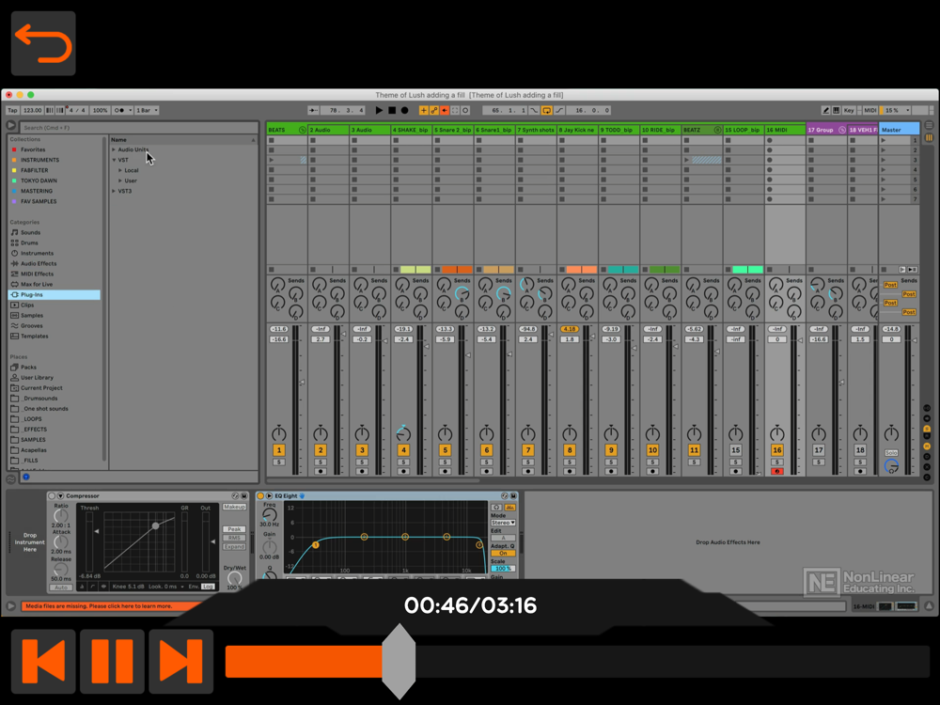Image resolution: width=940 pixels, height=705 pixels.
Task: Select the Favorites collection
Action: coord(33,149)
